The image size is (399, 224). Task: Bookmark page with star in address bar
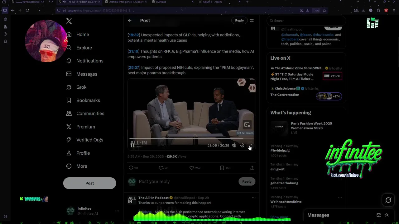coord(324,10)
